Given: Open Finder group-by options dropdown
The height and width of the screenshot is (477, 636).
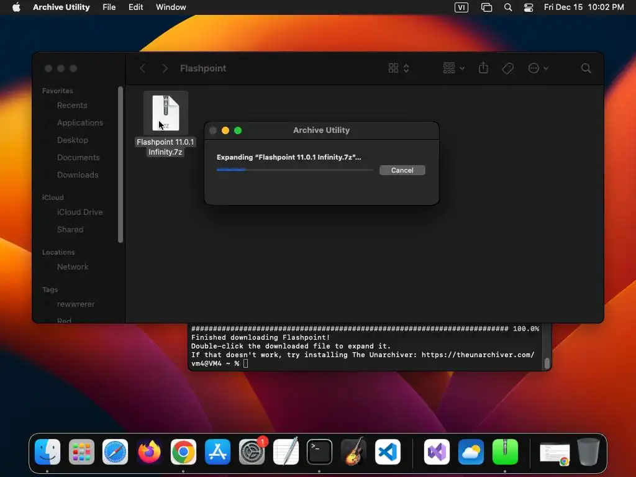Looking at the screenshot, I should (x=453, y=68).
